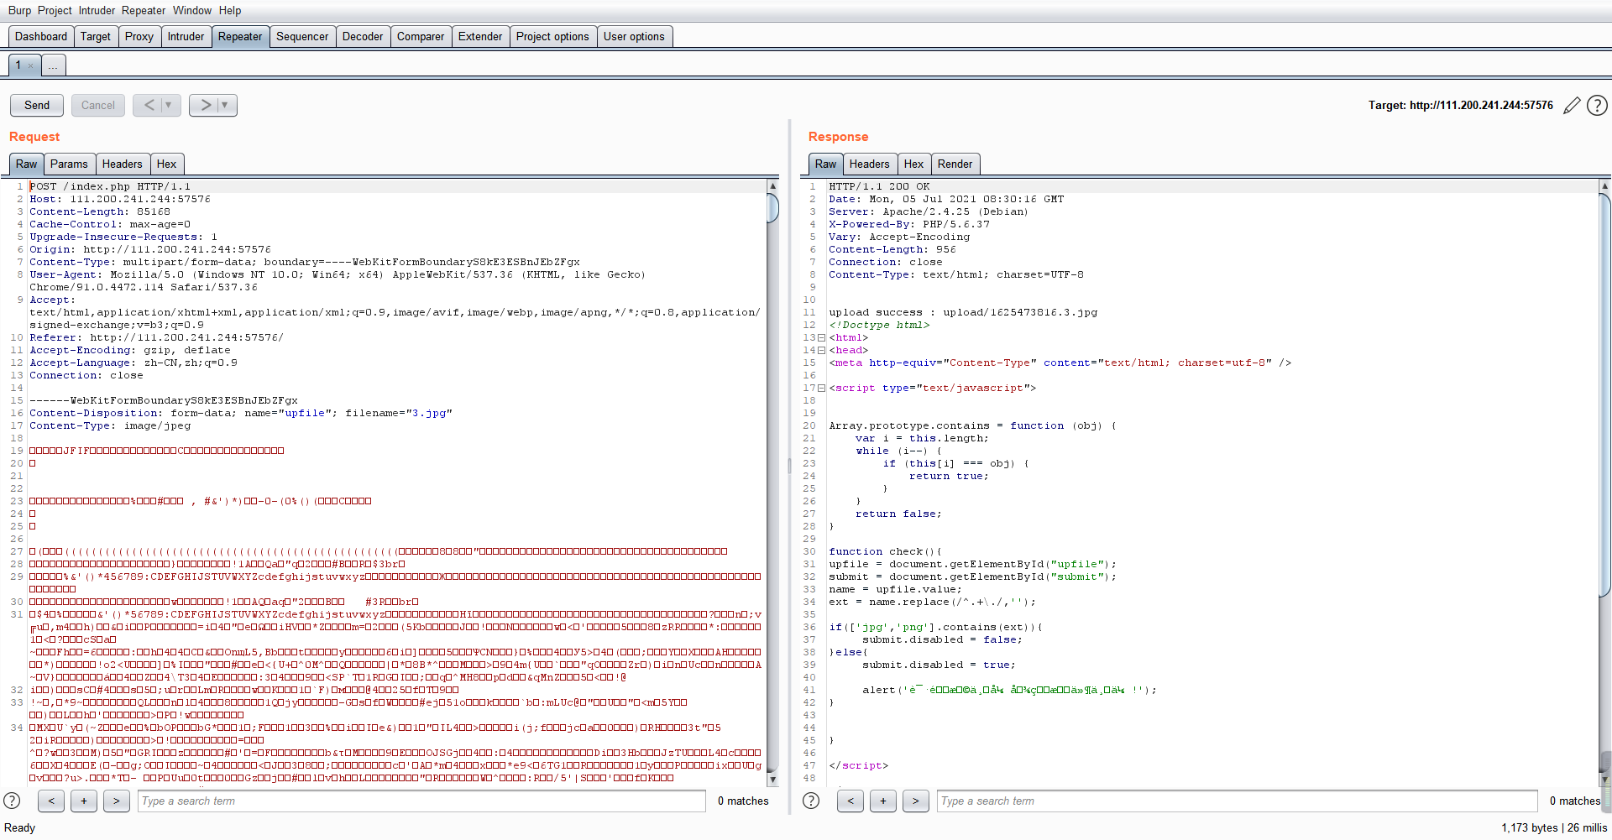Screen dimensions: 1612x840
Task: Go to next match in response search
Action: tap(915, 801)
